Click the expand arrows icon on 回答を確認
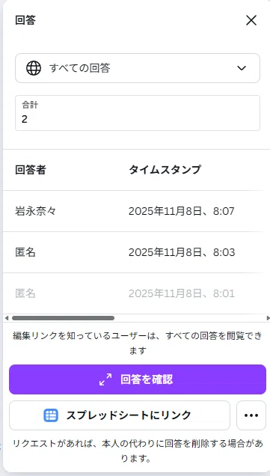Screen dimensions: 270x476 coord(105,379)
